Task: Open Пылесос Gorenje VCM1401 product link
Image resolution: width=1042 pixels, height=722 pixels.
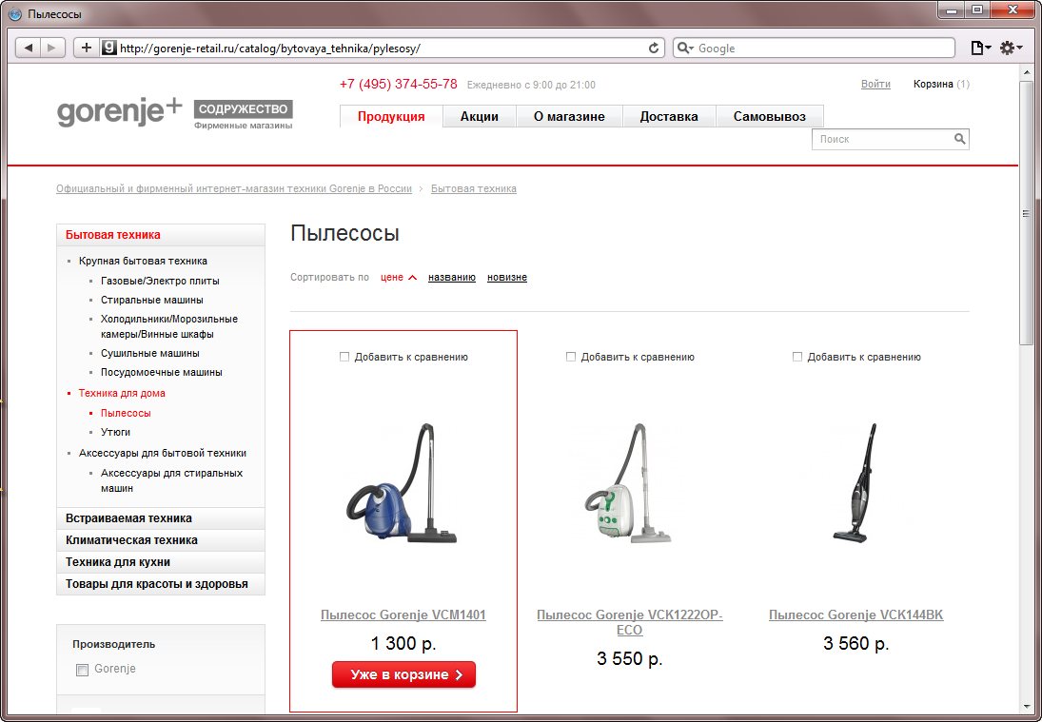Action: coord(403,615)
